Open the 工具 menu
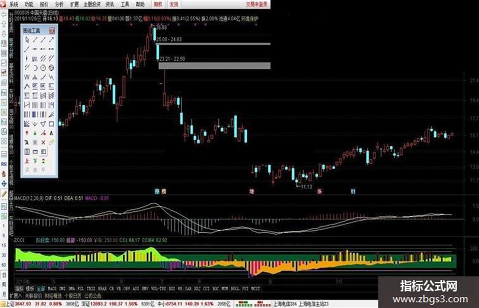Viewport: 479px width, 308px height. [125, 4]
